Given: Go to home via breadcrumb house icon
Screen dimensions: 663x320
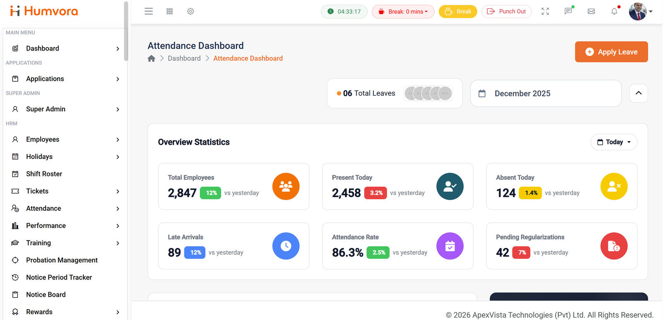Looking at the screenshot, I should click(151, 58).
